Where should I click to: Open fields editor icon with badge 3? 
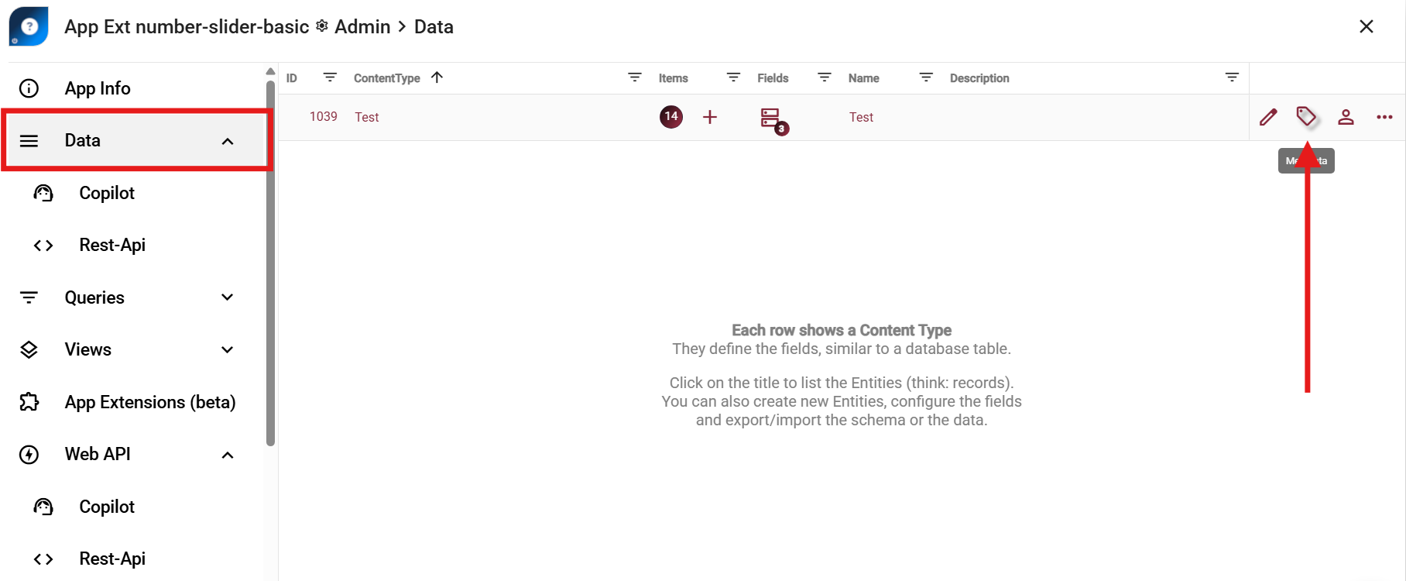tap(773, 120)
